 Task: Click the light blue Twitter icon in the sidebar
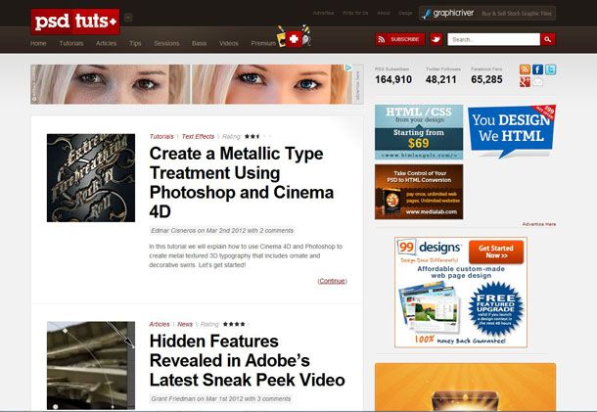pos(550,69)
